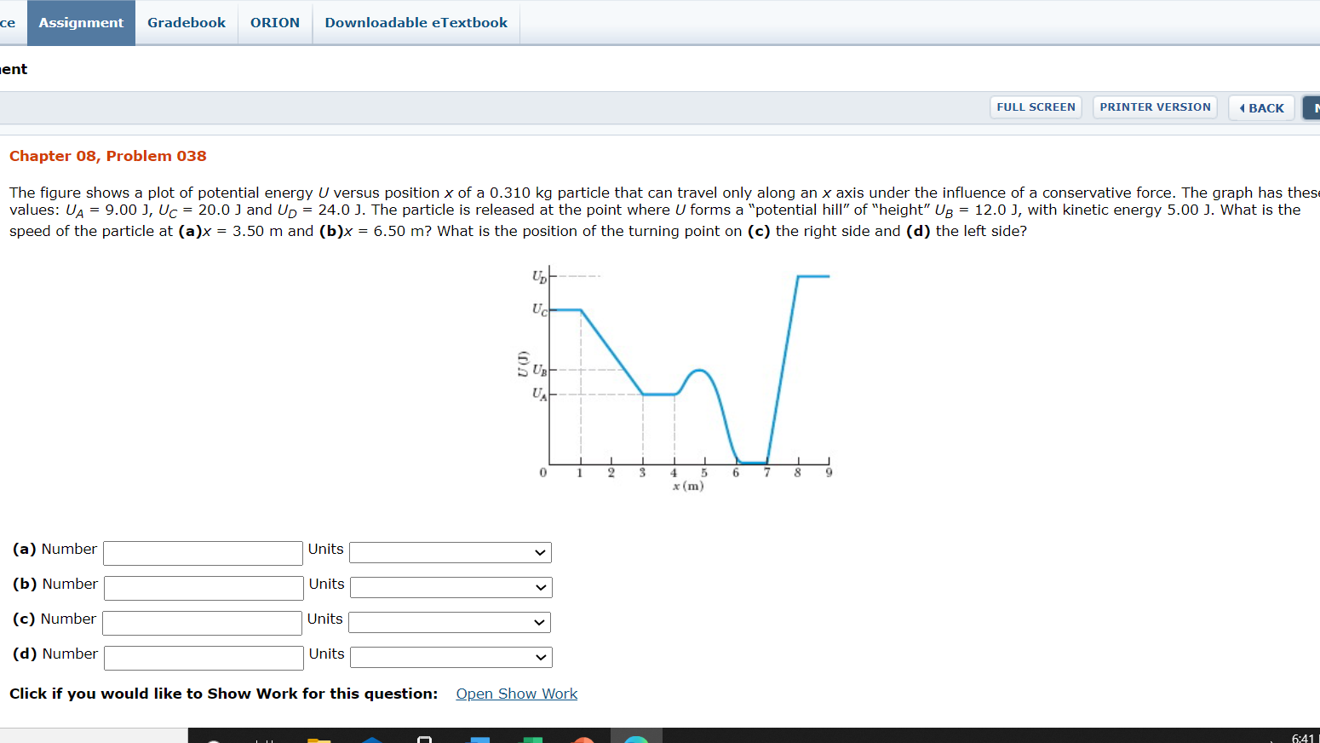Open the Units dropdown for part (a)
Viewport: 1320px width, 743px height.
(450, 552)
